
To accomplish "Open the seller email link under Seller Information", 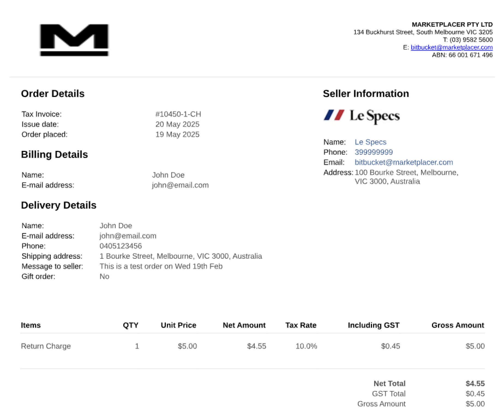I will (404, 162).
